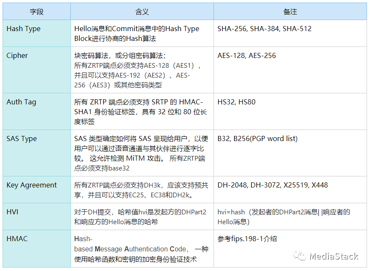The height and width of the screenshot is (271, 370).
Task: Click the AES-128, AES-256 remark cell
Action: [x=246, y=56]
